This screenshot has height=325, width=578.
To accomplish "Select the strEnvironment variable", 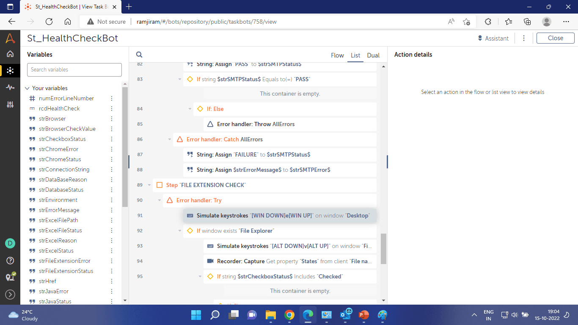I will (58, 200).
